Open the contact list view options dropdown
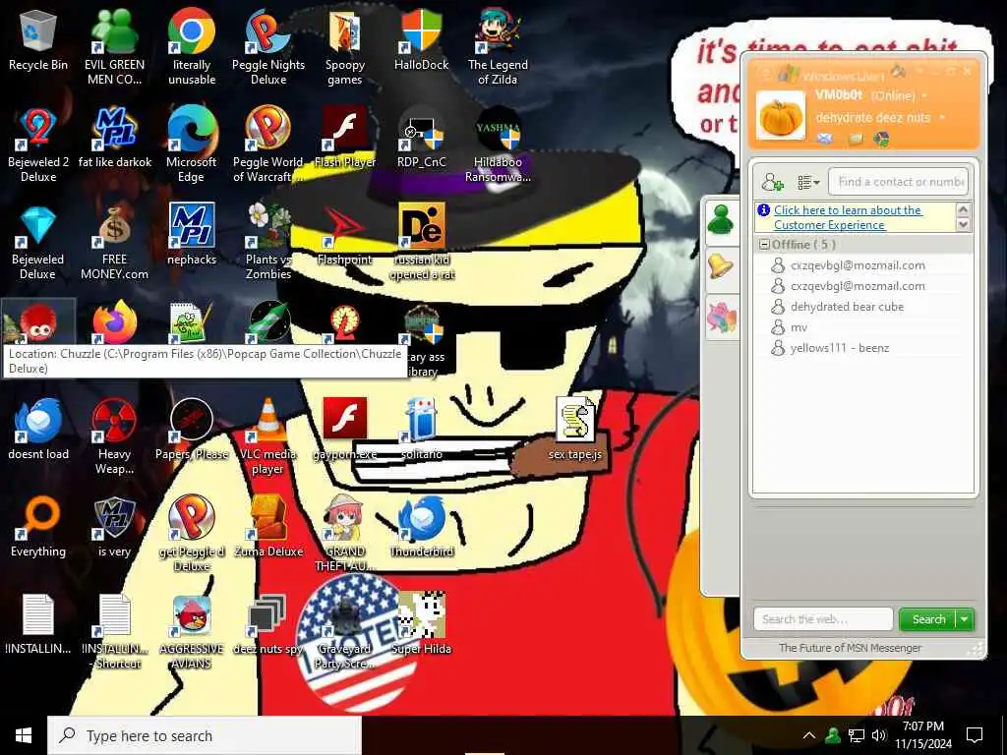 [808, 183]
